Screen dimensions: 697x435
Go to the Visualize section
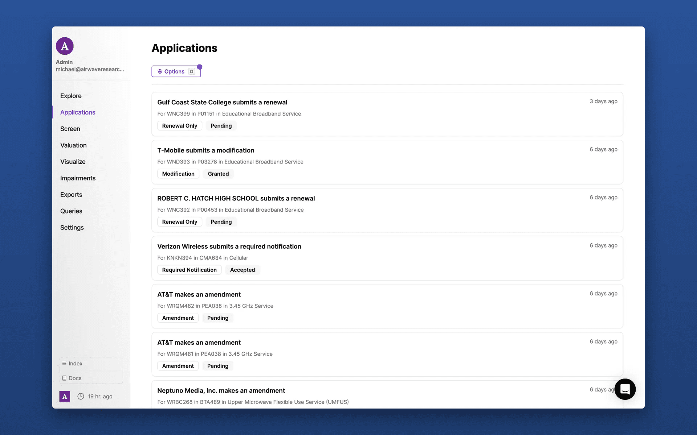tap(73, 162)
